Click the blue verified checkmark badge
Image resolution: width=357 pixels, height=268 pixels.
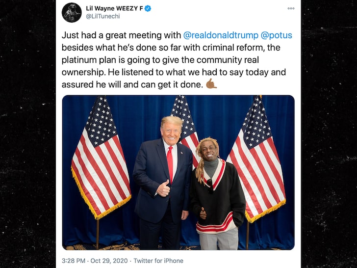pyautogui.click(x=148, y=9)
